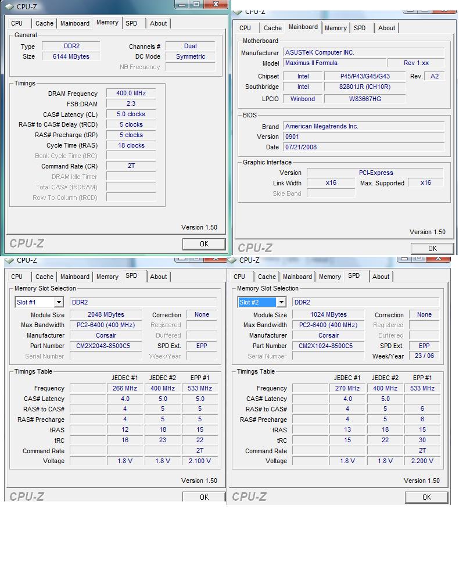
Task: Click the RAS# to CAS# Delay 5 clocks value
Action: [131, 124]
